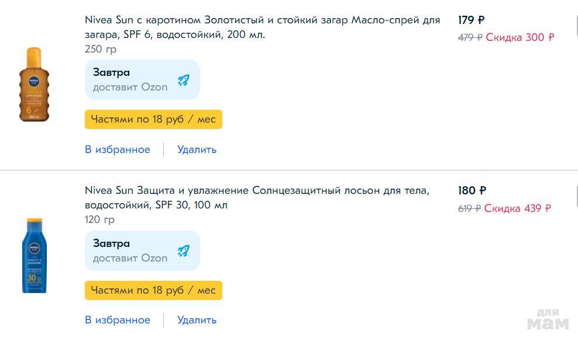
Task: Click the crossed-out 619 ₽ old price
Action: 469,208
